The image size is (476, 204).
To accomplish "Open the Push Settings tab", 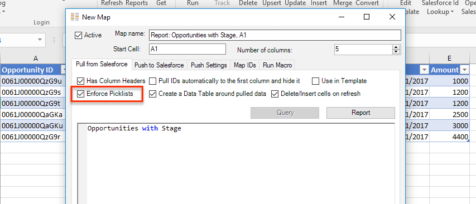I will click(x=209, y=65).
